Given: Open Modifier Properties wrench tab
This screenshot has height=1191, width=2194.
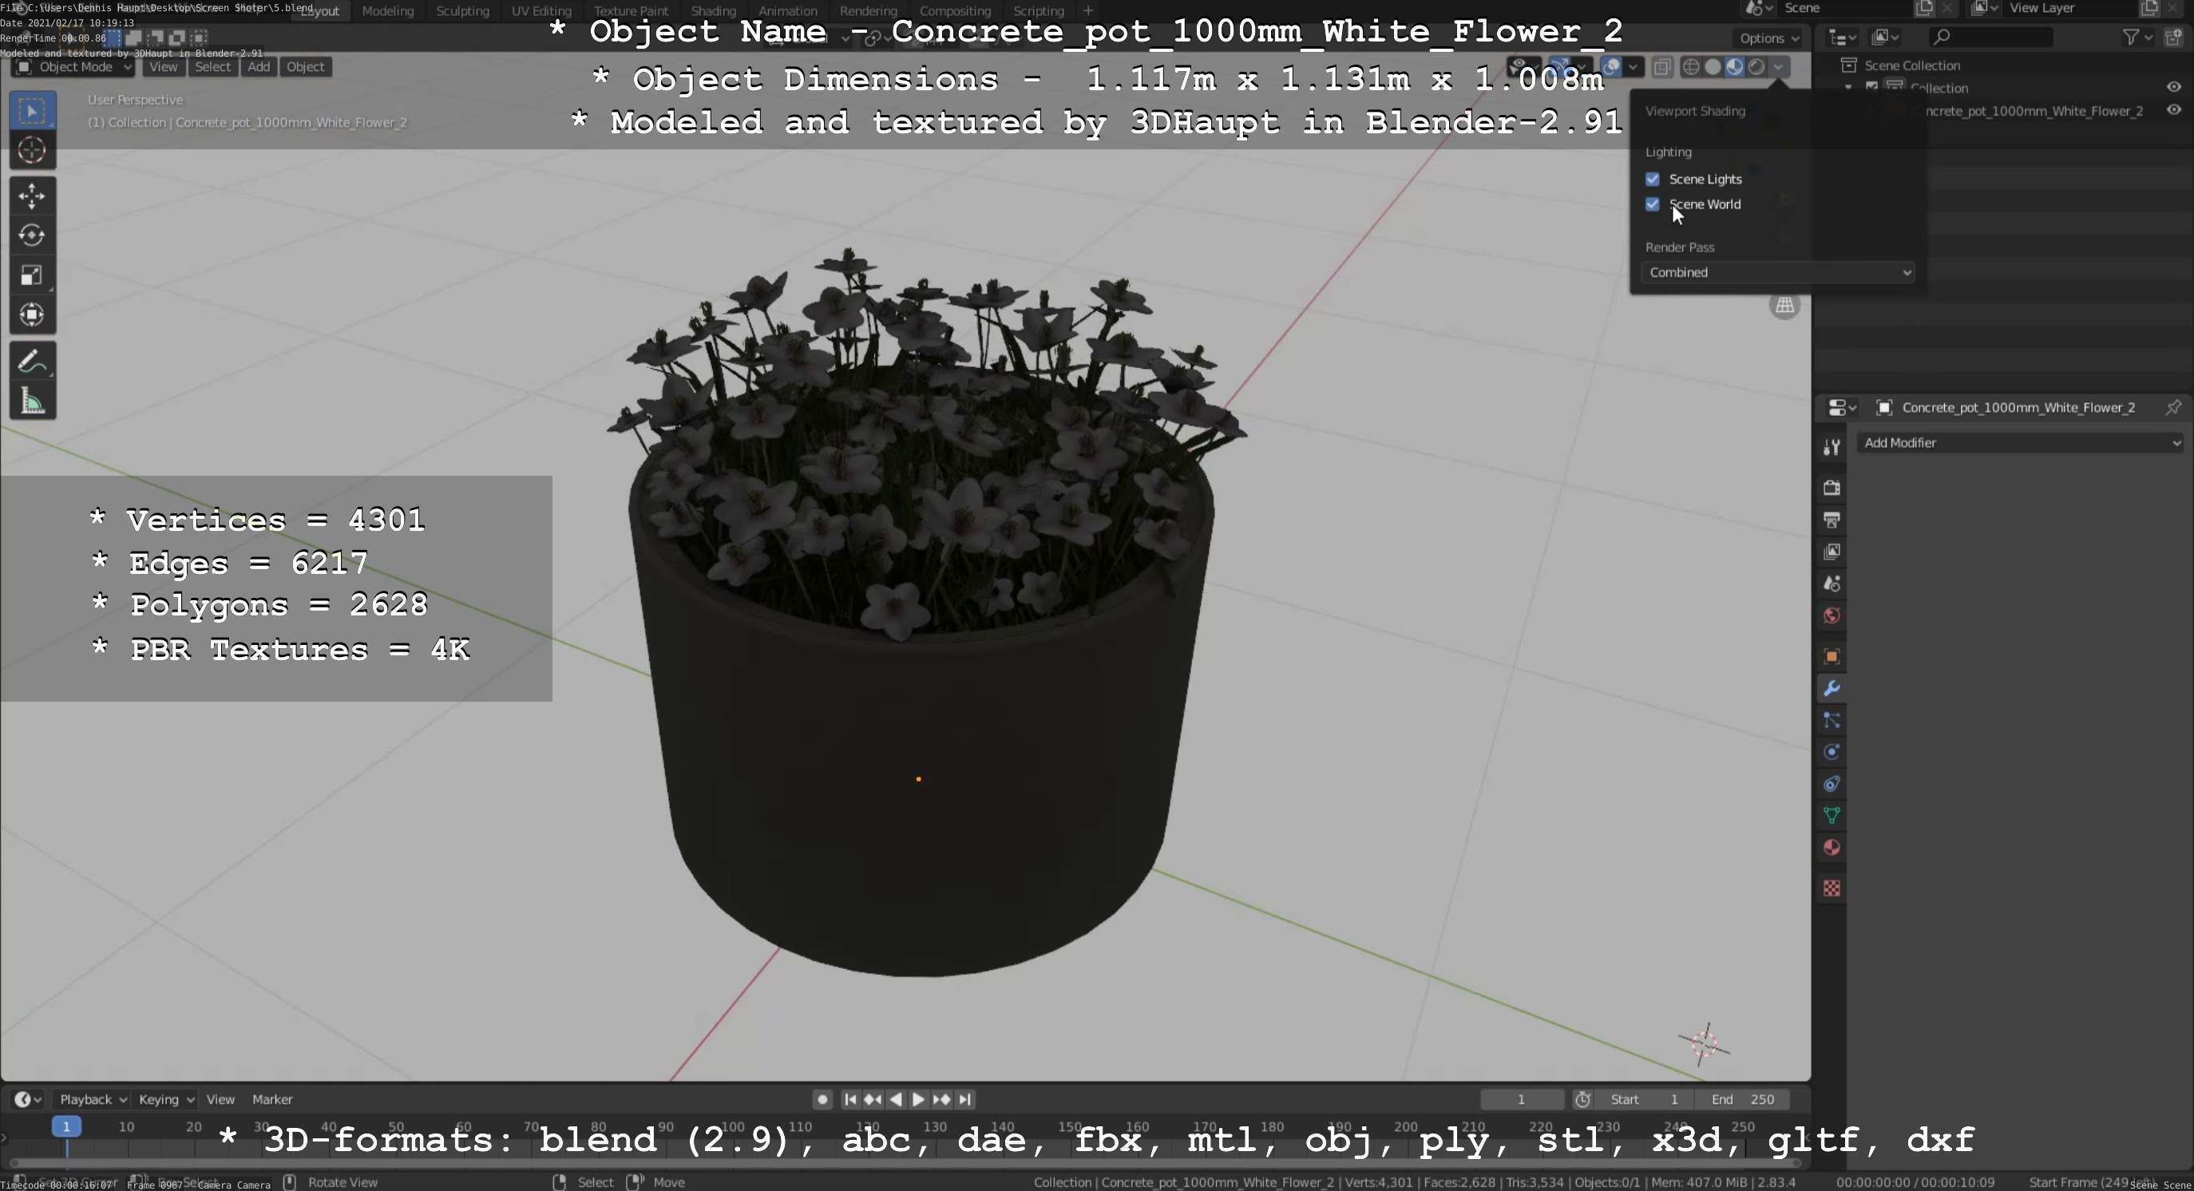Looking at the screenshot, I should coord(1832,688).
